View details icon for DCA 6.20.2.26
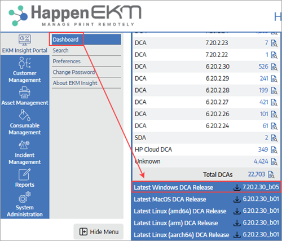282x241 pixels. [274, 114]
